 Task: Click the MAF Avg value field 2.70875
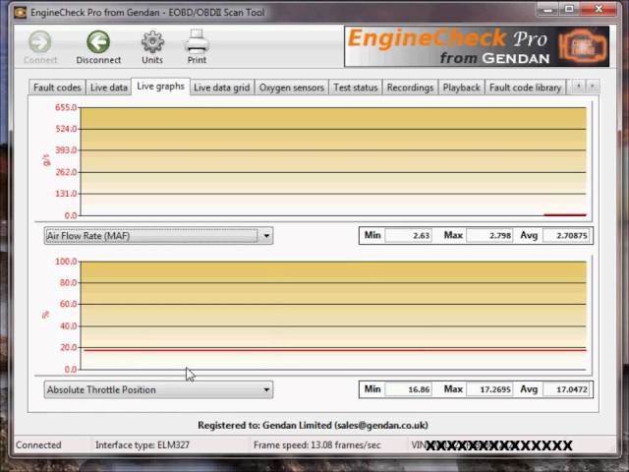tap(567, 235)
